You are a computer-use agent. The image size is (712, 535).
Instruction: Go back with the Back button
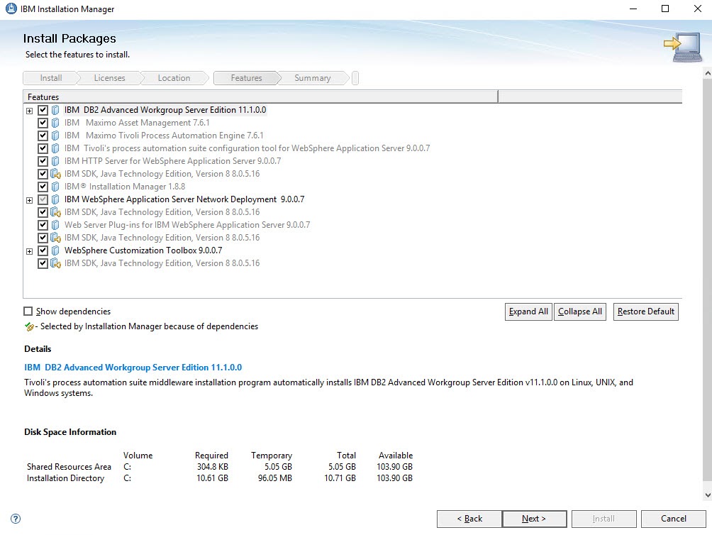point(469,519)
